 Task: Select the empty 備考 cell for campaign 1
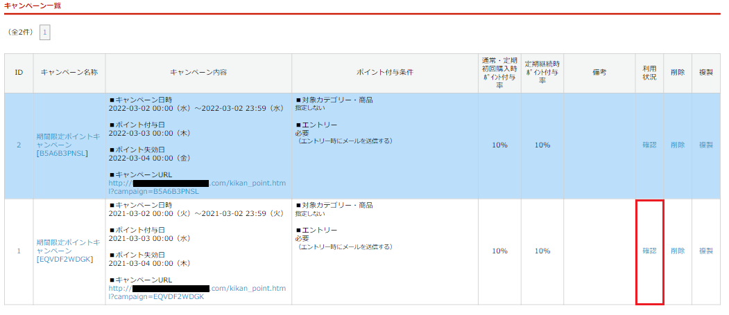pos(599,251)
